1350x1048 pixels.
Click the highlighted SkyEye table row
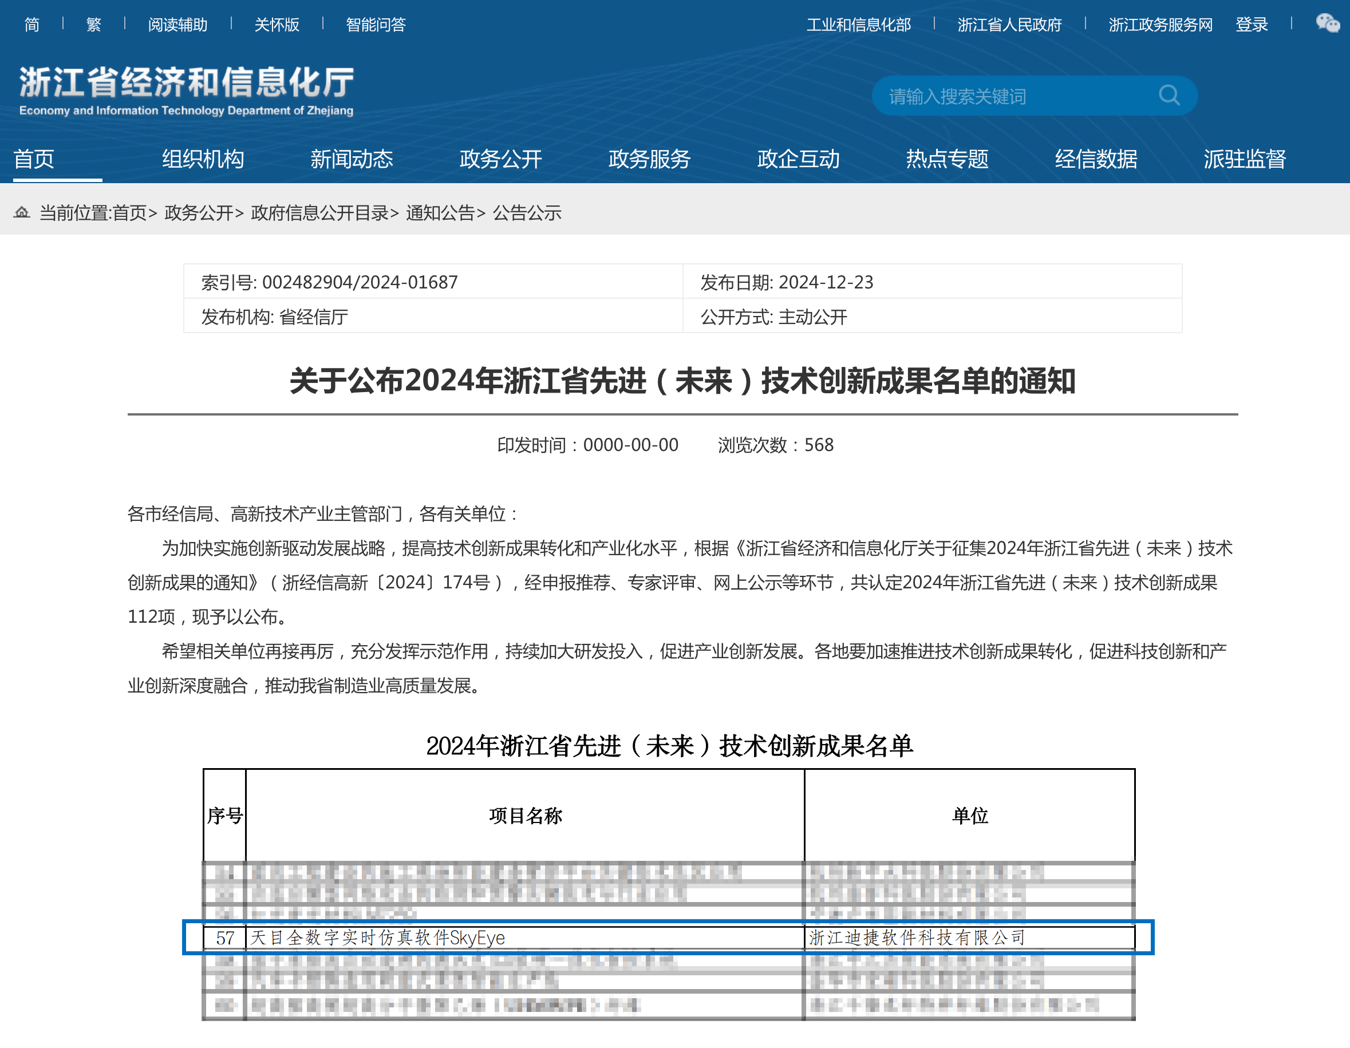(668, 938)
